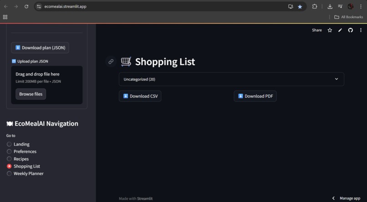Open GitHub repository icon
Image resolution: width=367 pixels, height=202 pixels.
tap(351, 30)
